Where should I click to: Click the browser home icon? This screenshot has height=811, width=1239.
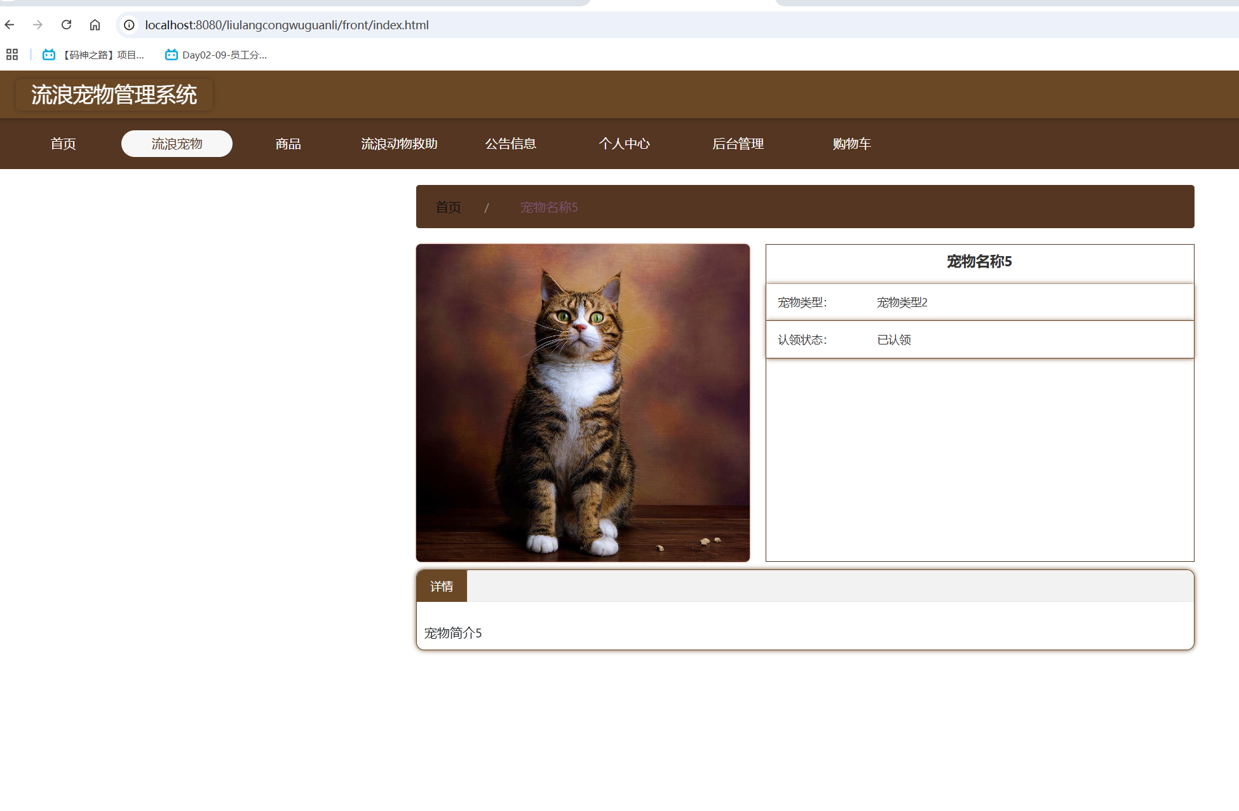(x=95, y=25)
